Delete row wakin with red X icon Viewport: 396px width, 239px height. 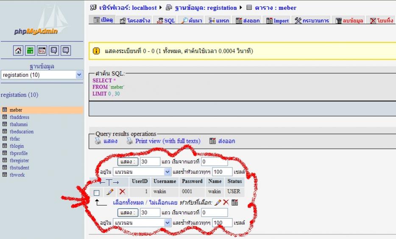coord(123,192)
